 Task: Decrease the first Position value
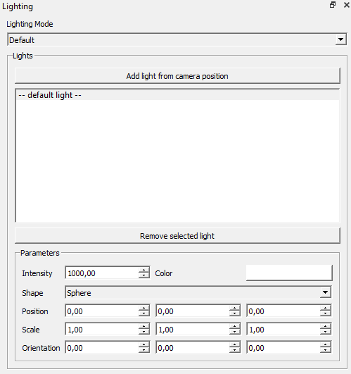tap(143, 313)
